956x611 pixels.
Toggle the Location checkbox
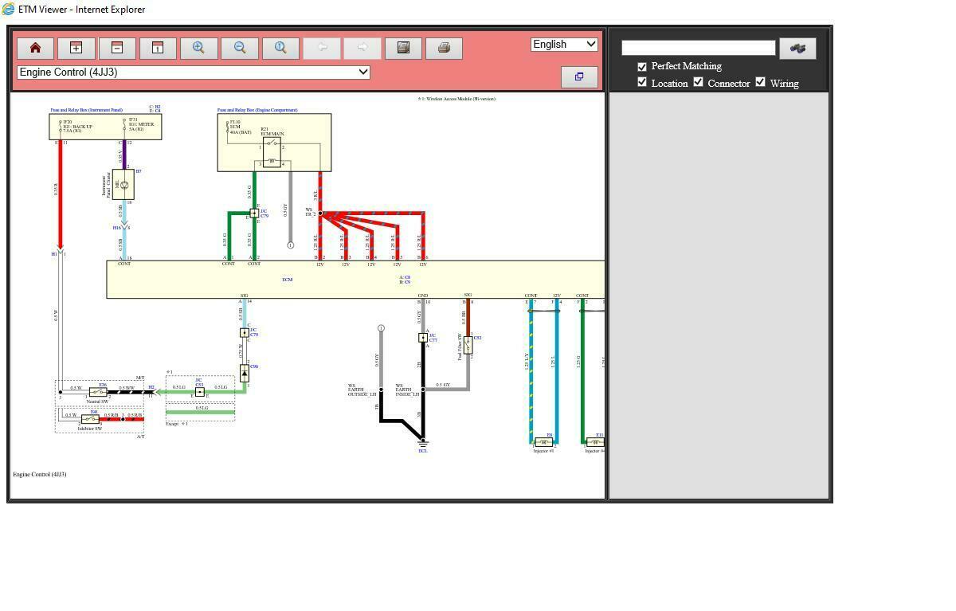[x=642, y=82]
